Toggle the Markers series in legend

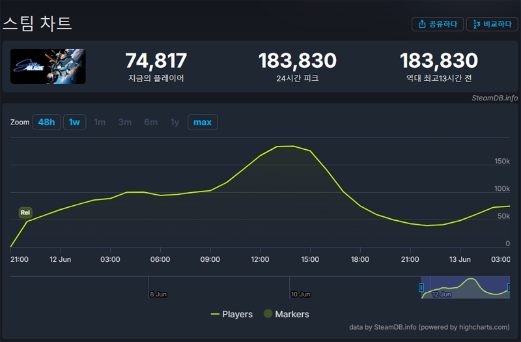point(287,314)
